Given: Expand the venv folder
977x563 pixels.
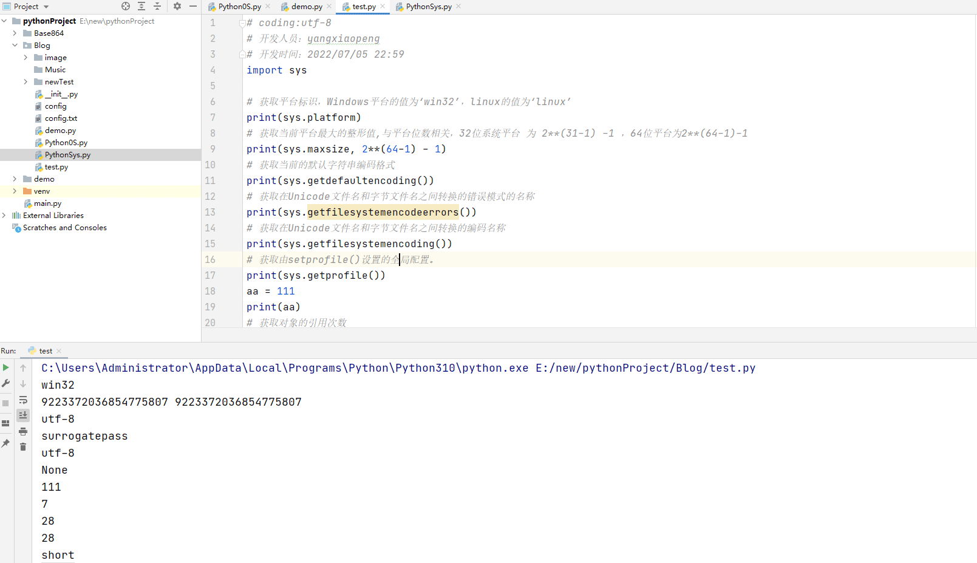Looking at the screenshot, I should pos(15,191).
